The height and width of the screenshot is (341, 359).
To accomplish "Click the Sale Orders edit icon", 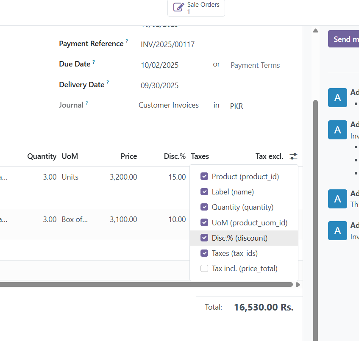I will (x=179, y=8).
